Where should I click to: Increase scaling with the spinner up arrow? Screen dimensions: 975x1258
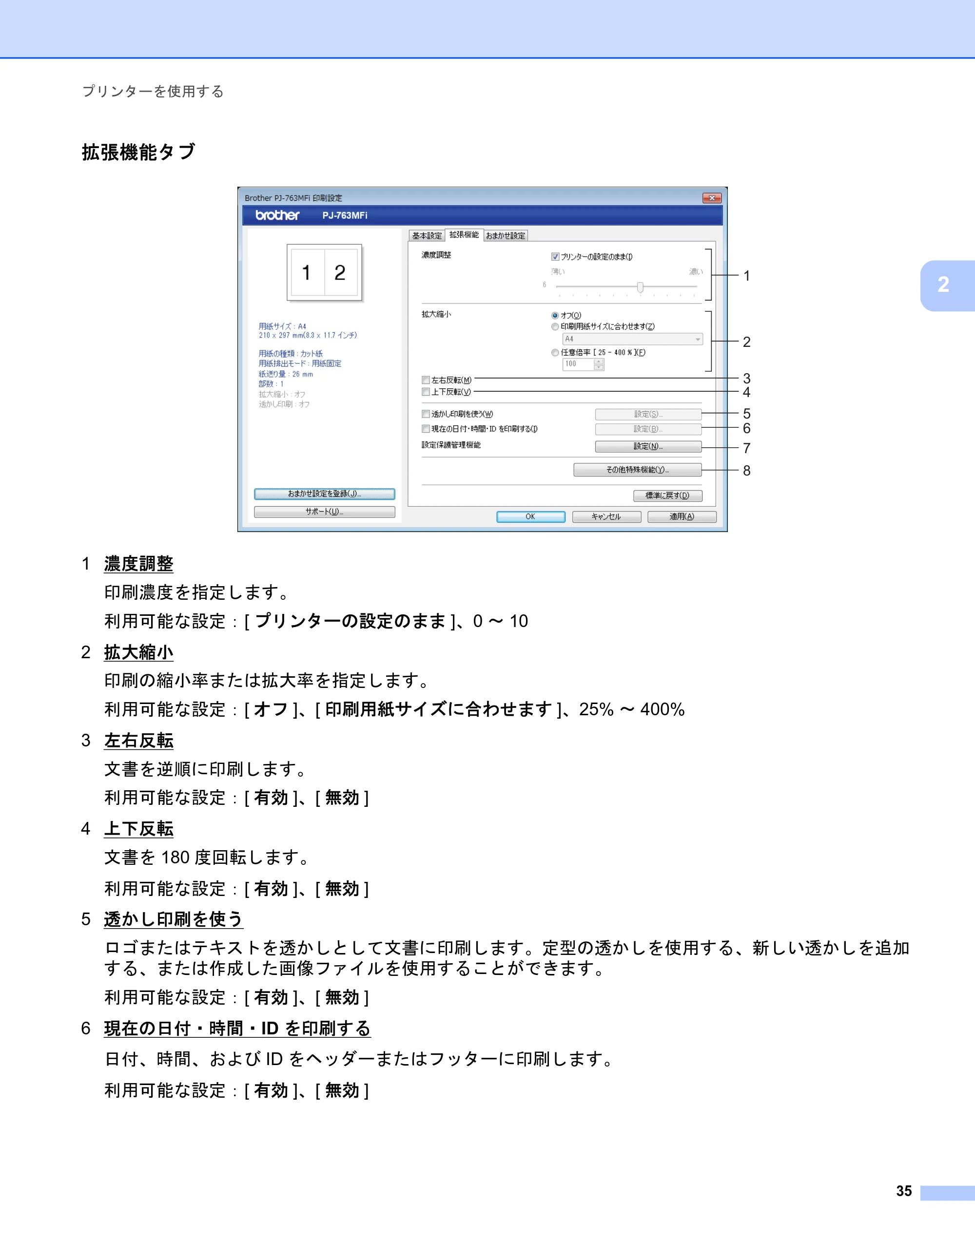pos(599,361)
